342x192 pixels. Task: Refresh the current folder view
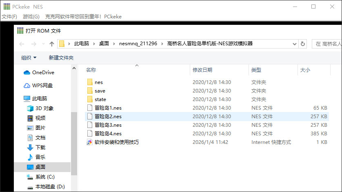(303, 44)
